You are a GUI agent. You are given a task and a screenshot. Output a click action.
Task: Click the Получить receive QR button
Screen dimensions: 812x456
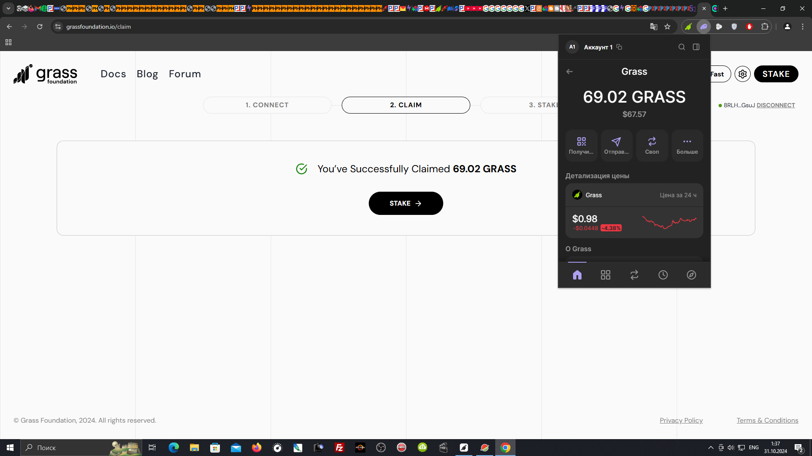tap(581, 145)
